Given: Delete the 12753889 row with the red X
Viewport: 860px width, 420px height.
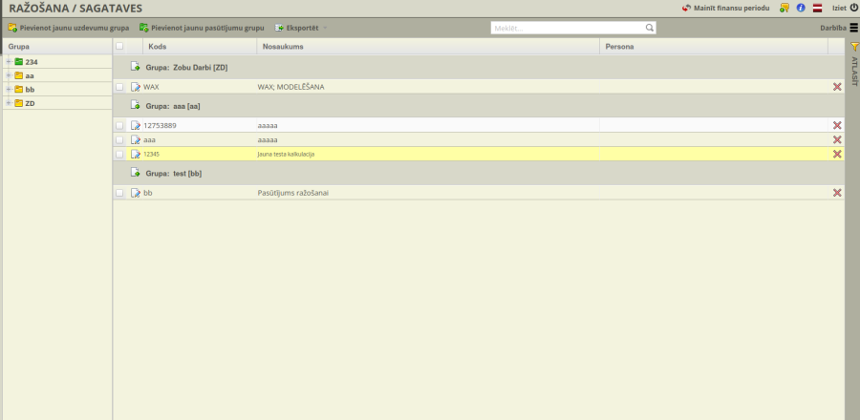Looking at the screenshot, I should pyautogui.click(x=837, y=125).
